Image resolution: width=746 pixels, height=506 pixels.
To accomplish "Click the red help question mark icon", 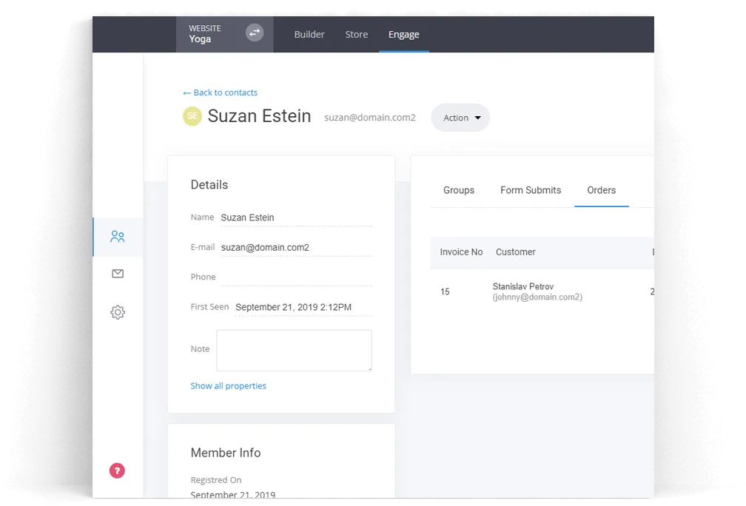I will click(117, 470).
